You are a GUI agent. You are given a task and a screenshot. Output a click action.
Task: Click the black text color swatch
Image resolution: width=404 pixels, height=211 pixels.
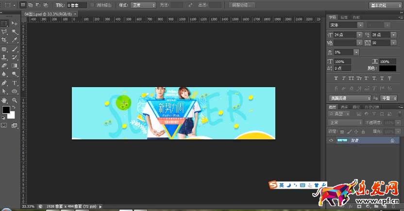click(x=387, y=68)
